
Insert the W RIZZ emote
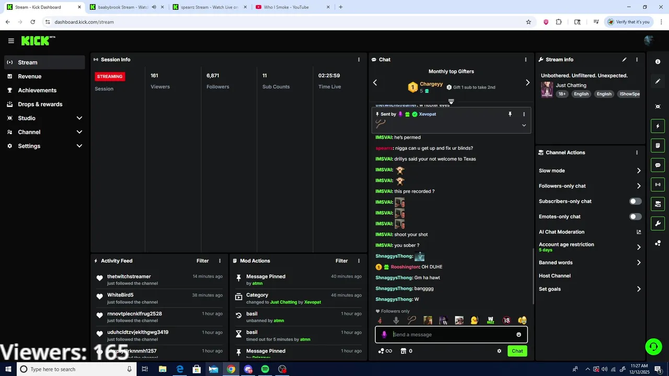click(x=490, y=321)
